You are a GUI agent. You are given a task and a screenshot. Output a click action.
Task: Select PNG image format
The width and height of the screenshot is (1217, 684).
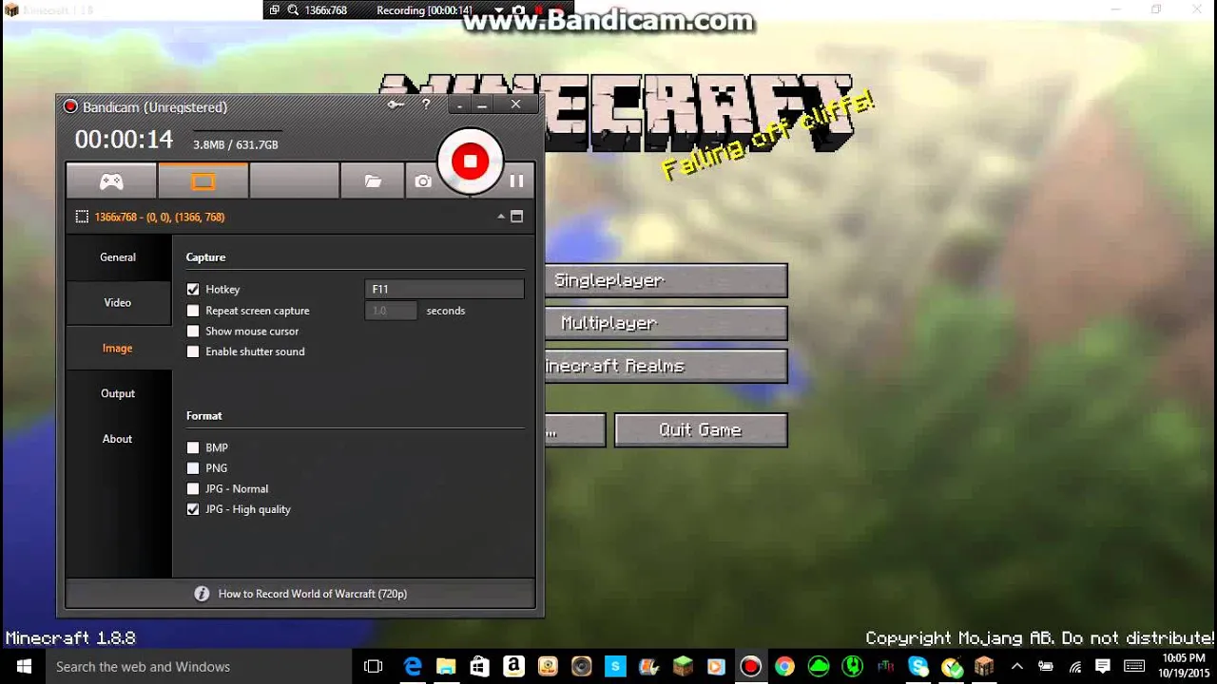point(193,468)
